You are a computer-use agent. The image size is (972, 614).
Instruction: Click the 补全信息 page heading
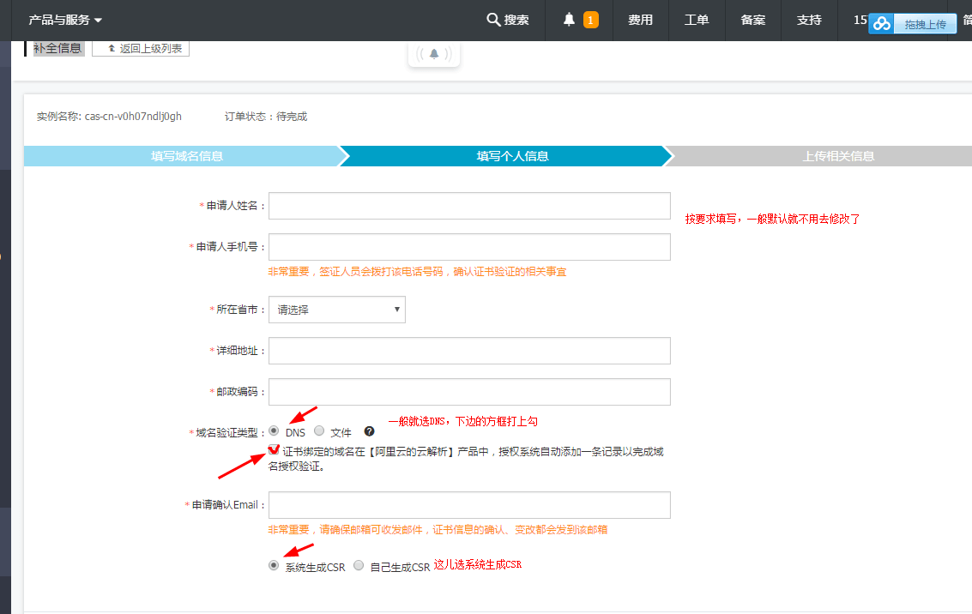57,48
